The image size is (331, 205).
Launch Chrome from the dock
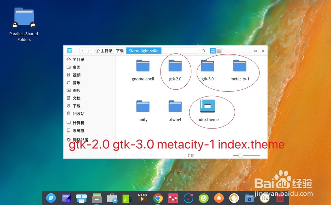point(158,198)
